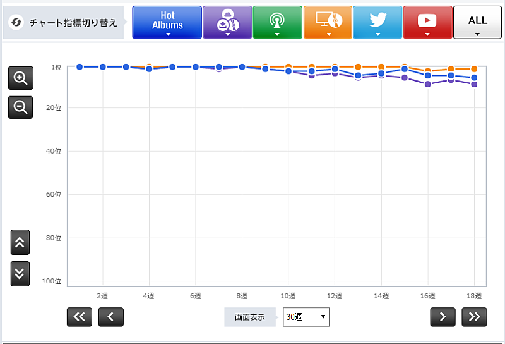
Task: Zoom in on the chart
Action: 20,78
